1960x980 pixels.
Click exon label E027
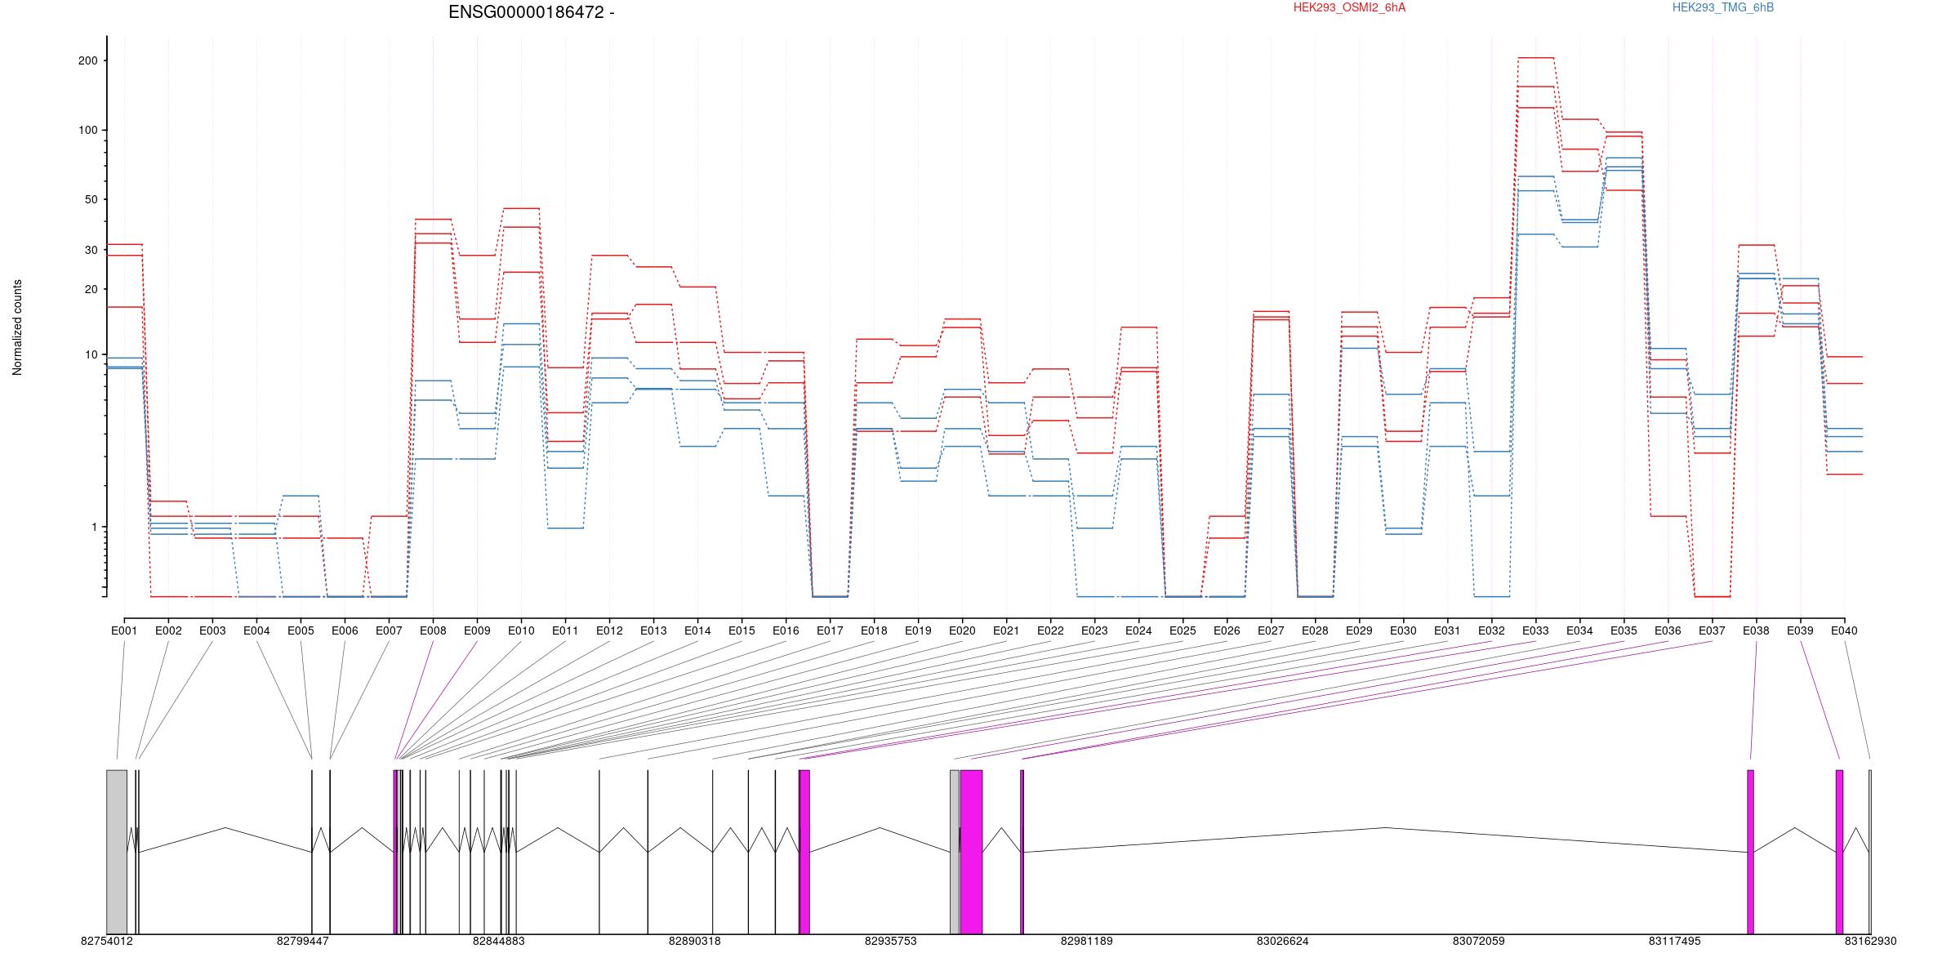click(1271, 630)
